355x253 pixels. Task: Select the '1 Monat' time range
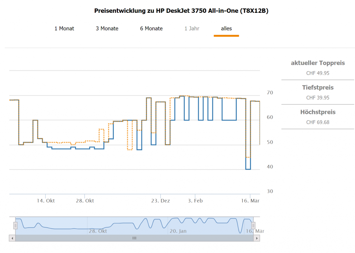point(64,28)
